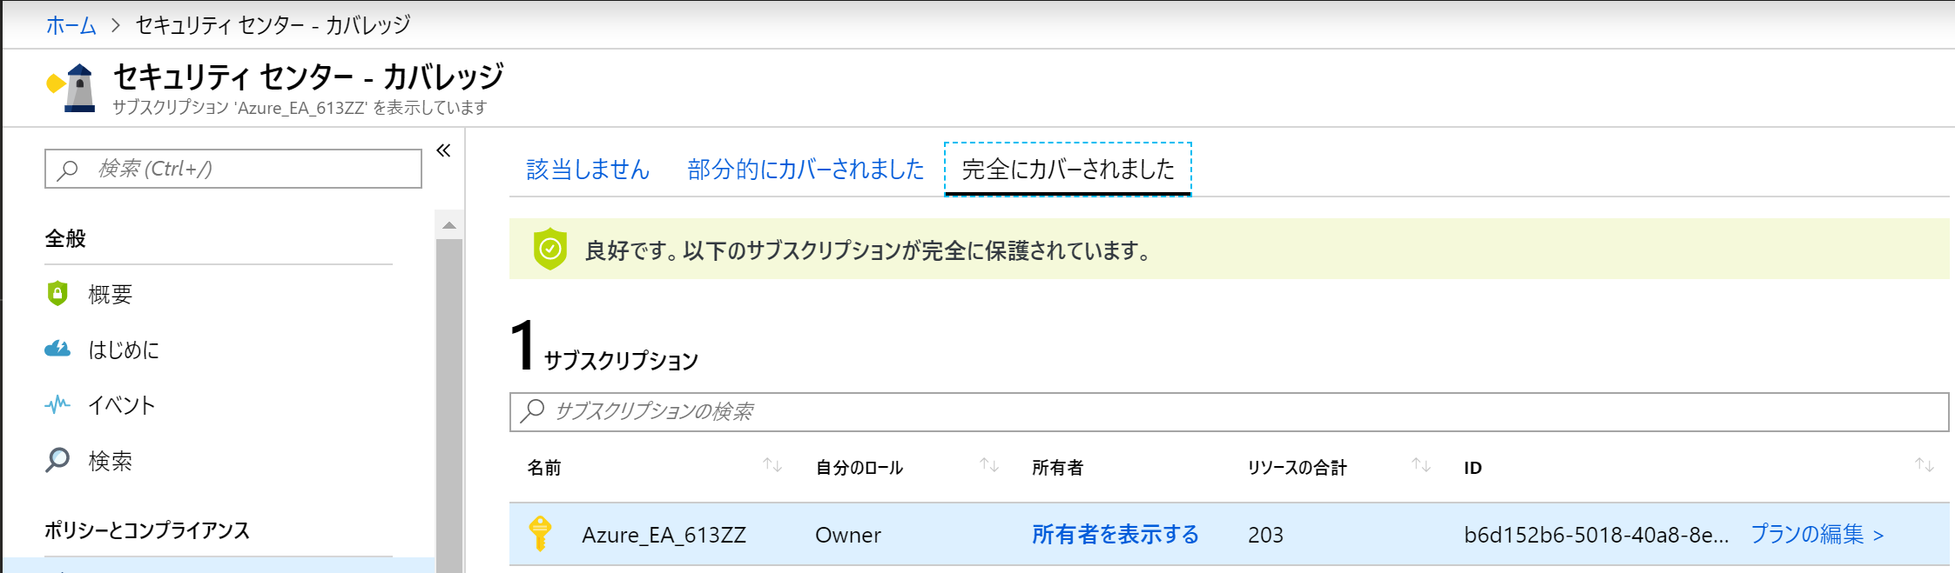1955x573 pixels.
Task: Click the ポリシーとコンプライアンス section heading
Action: click(x=147, y=530)
